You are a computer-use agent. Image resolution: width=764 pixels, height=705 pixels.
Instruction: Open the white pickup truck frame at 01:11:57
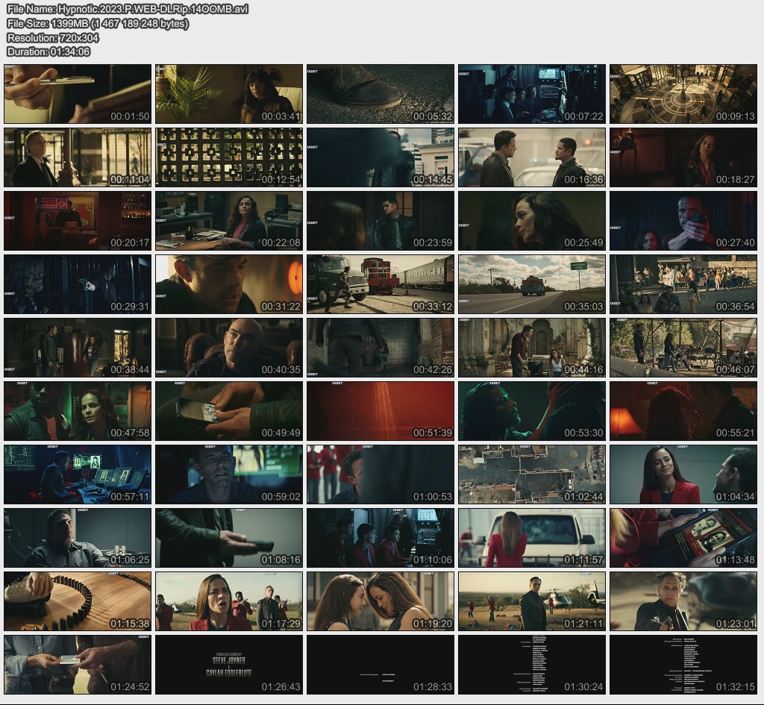(531, 538)
